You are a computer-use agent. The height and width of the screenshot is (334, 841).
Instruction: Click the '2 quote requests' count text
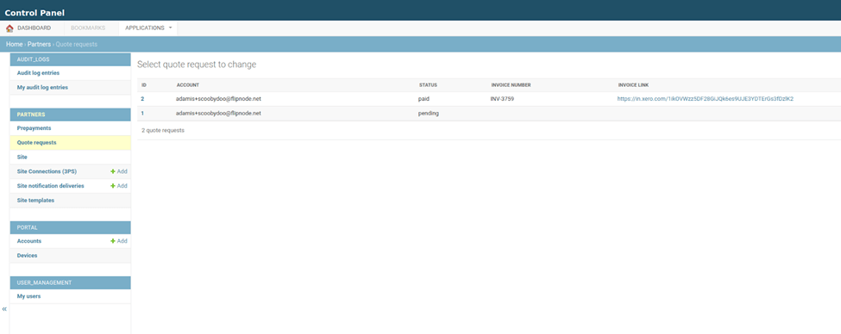coord(163,131)
